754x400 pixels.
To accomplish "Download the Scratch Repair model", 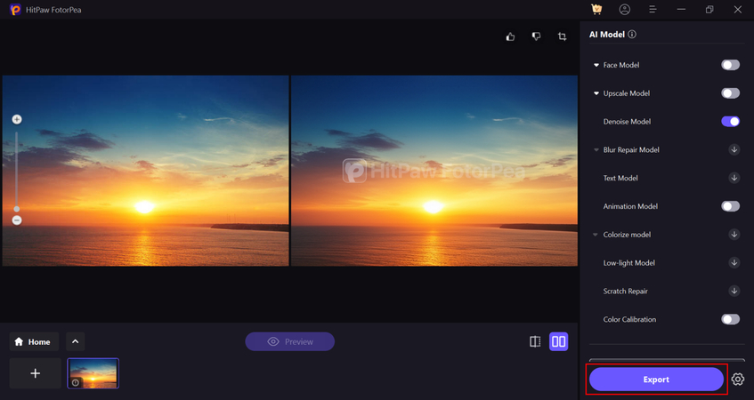I will [734, 291].
